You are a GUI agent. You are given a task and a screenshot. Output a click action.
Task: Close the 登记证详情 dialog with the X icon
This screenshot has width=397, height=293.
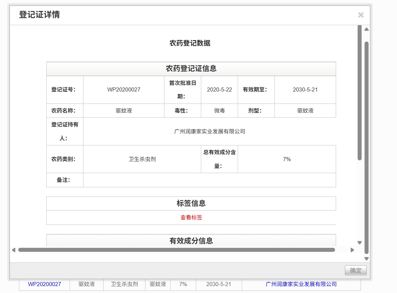tap(361, 15)
